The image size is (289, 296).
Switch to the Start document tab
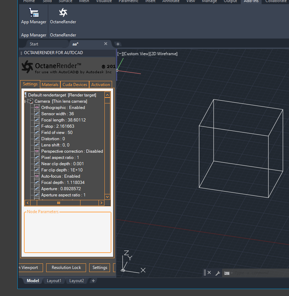[34, 44]
